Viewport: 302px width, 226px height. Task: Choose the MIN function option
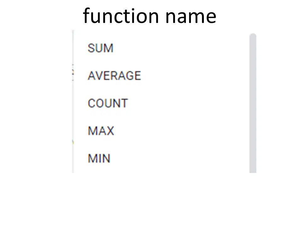[x=99, y=158]
